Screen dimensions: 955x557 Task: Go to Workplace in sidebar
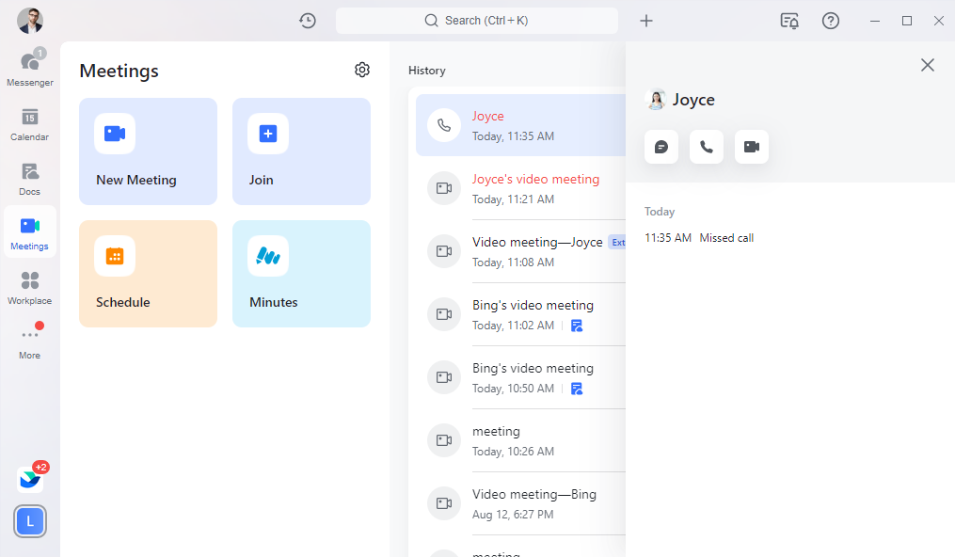coord(30,288)
